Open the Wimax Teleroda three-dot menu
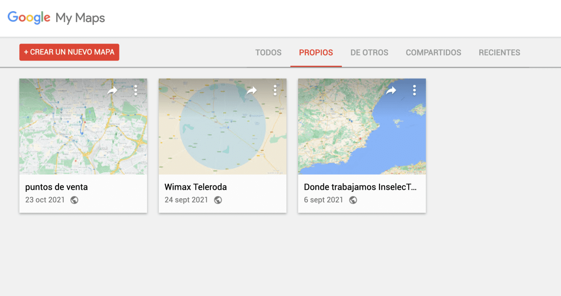The width and height of the screenshot is (561, 296). click(x=275, y=90)
